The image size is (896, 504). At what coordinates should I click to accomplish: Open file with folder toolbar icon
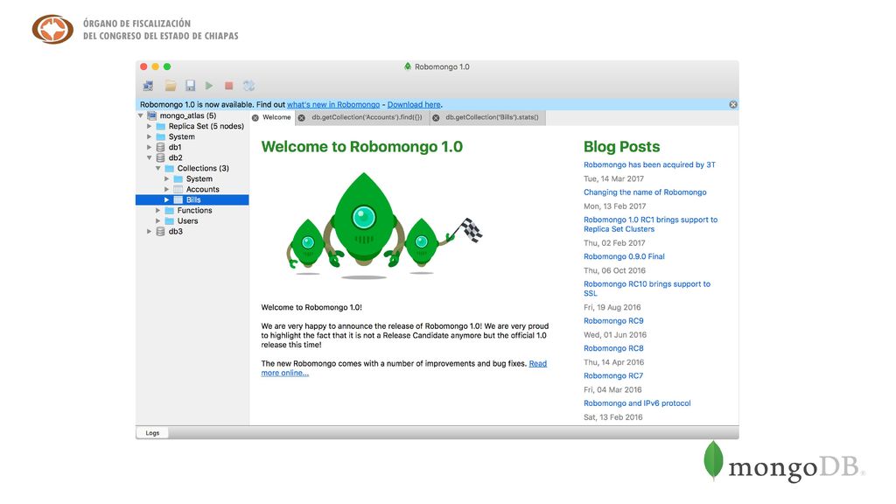tap(171, 86)
